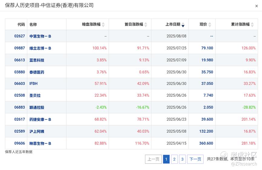Open stock code 03880
262x170 pixels.
point(20,72)
